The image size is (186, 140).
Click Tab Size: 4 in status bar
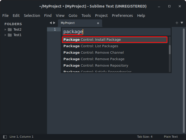[145, 137]
